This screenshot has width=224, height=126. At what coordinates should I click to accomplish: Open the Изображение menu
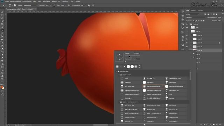[27, 1]
